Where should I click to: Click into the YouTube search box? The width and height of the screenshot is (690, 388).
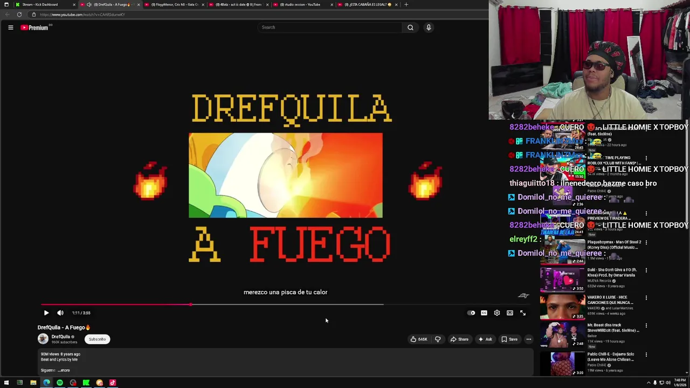(x=330, y=27)
